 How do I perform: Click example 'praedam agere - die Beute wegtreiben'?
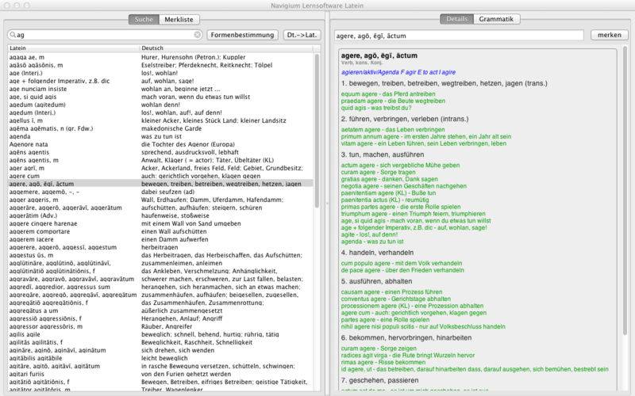click(x=393, y=101)
